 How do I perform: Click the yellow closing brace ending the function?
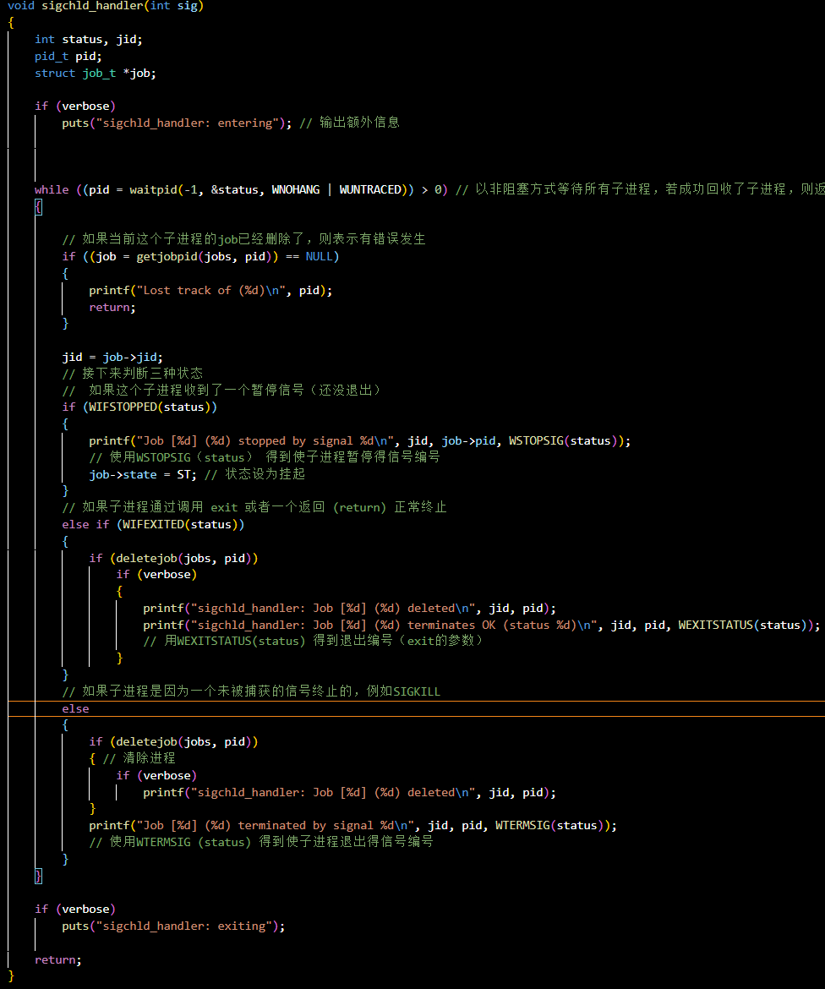pos(11,976)
